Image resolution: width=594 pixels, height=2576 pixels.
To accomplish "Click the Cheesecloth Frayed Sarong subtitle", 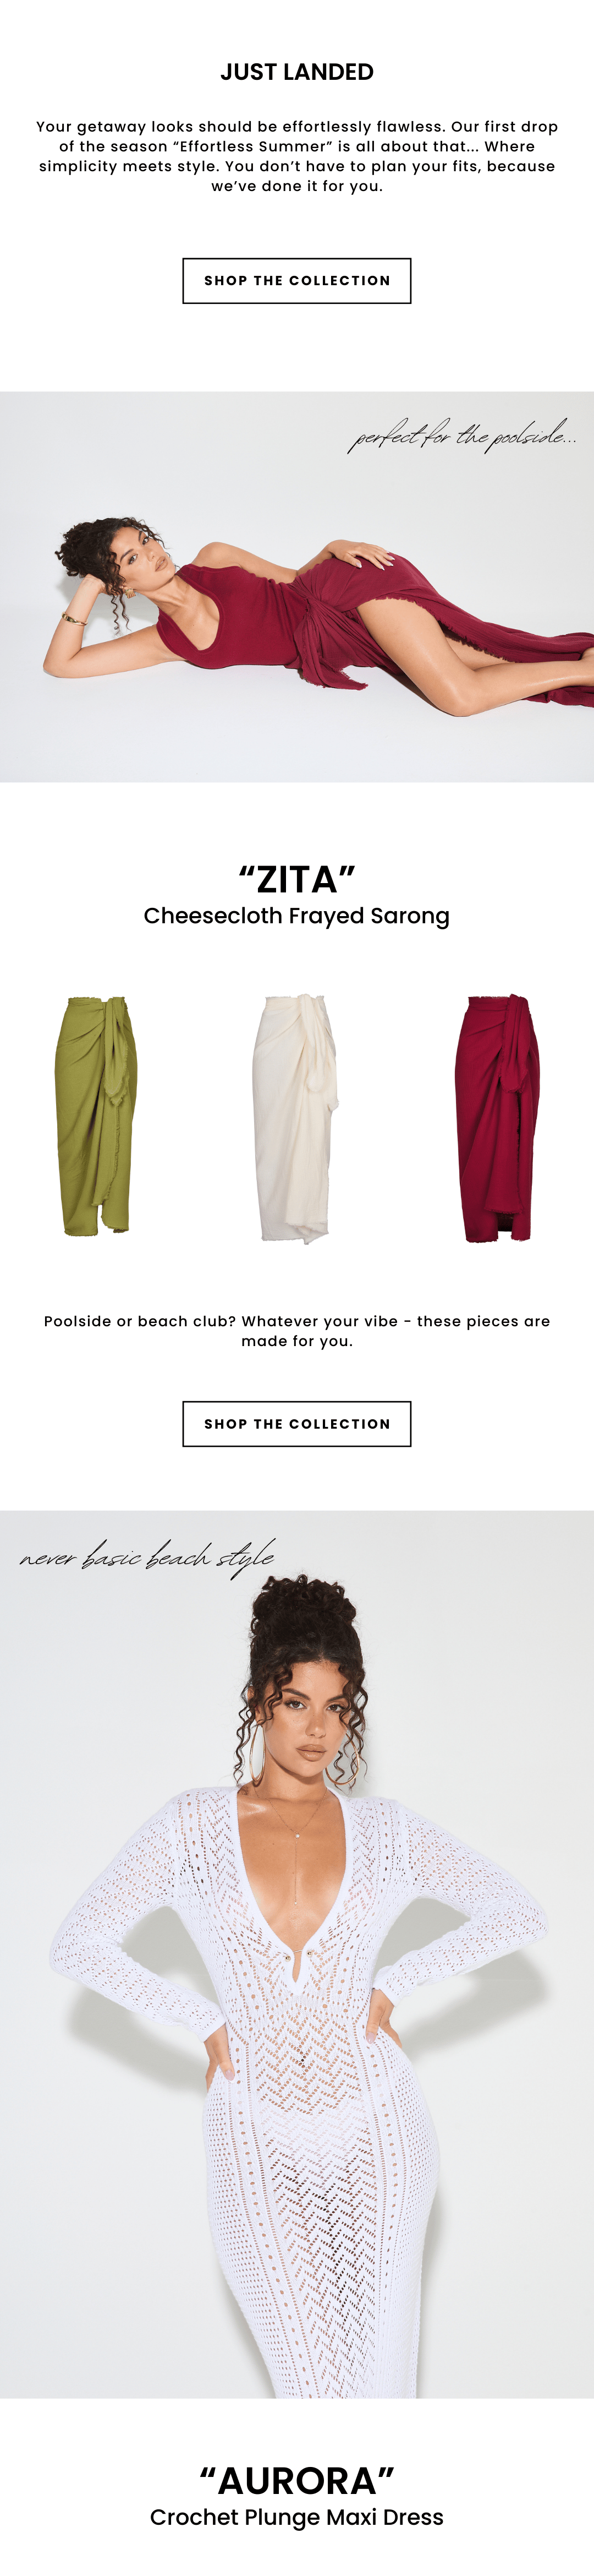I will pyautogui.click(x=296, y=916).
